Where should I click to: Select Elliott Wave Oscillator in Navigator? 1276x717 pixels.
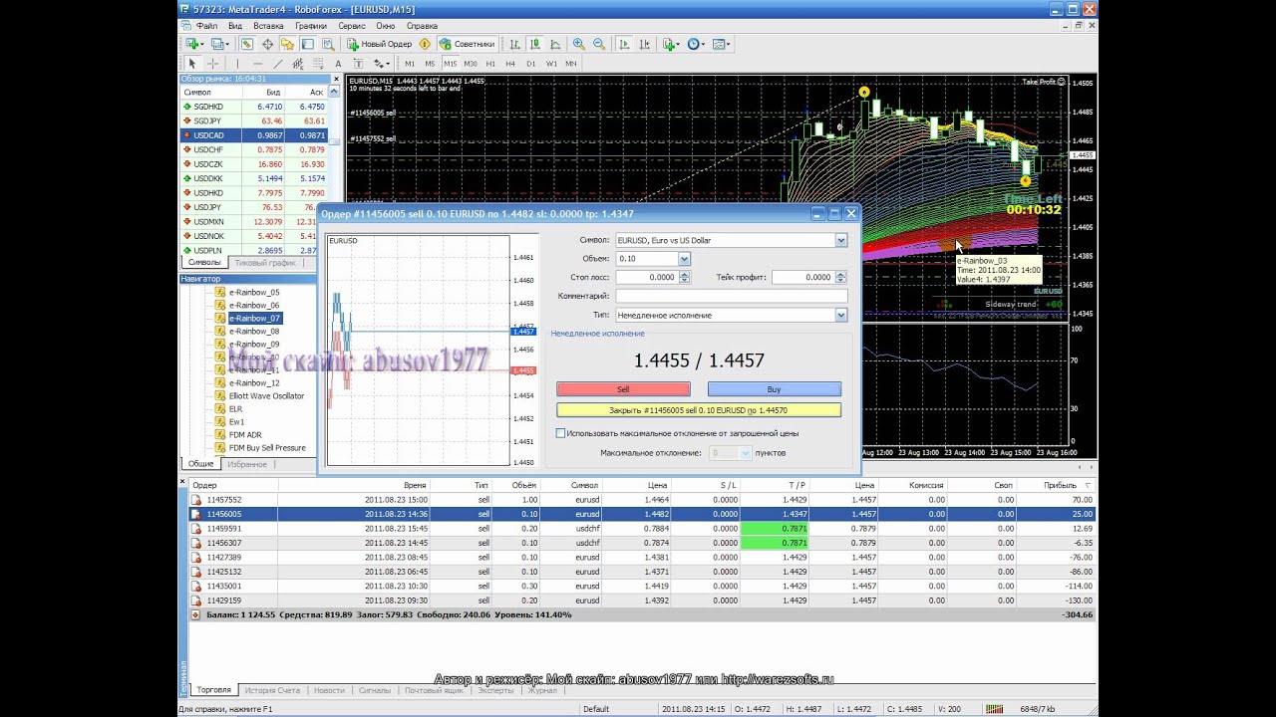pos(266,395)
